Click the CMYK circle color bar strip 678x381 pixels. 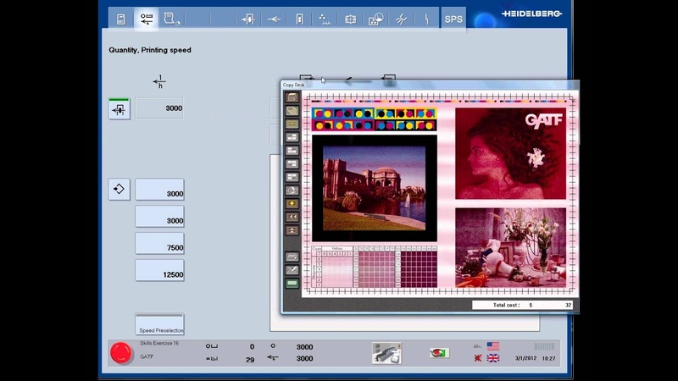click(374, 119)
